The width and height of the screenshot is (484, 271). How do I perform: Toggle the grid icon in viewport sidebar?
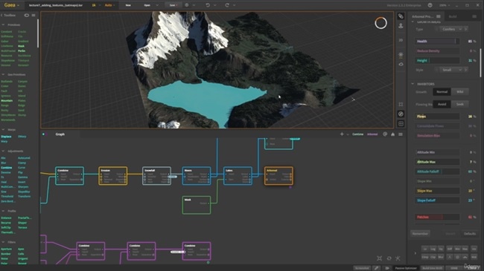401,123
